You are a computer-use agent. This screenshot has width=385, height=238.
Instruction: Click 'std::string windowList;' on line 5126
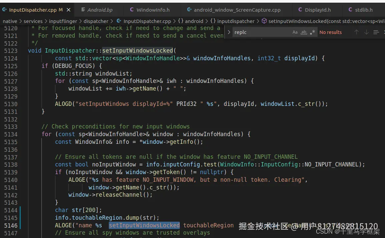pos(93,74)
